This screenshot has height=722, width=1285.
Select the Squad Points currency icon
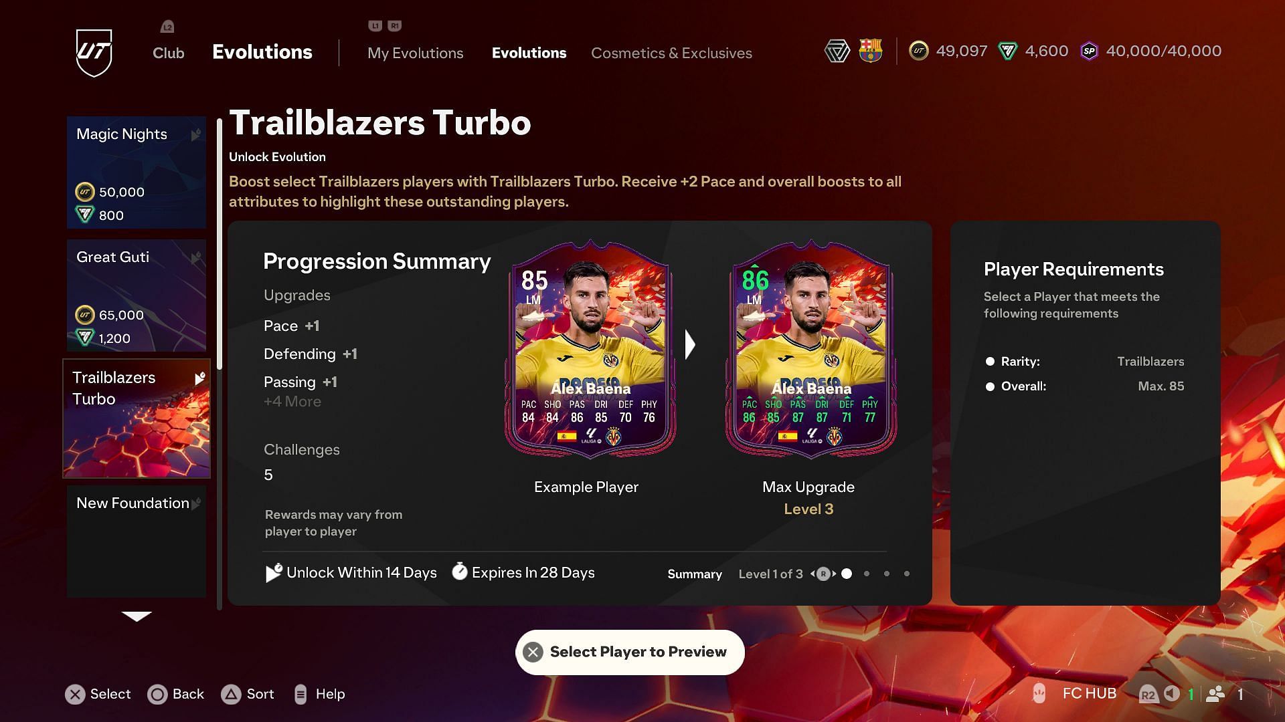tap(1086, 50)
